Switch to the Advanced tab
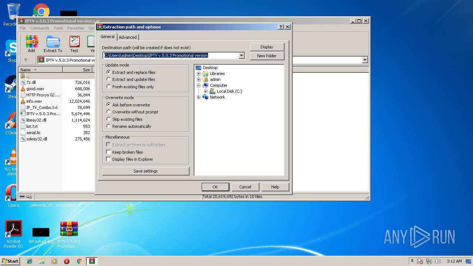This screenshot has width=473, height=266. [x=128, y=37]
